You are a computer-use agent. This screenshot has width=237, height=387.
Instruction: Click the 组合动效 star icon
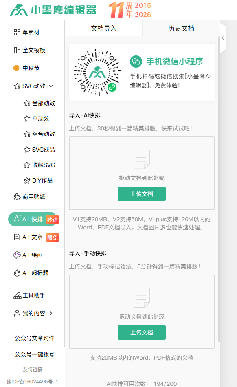(x=27, y=134)
